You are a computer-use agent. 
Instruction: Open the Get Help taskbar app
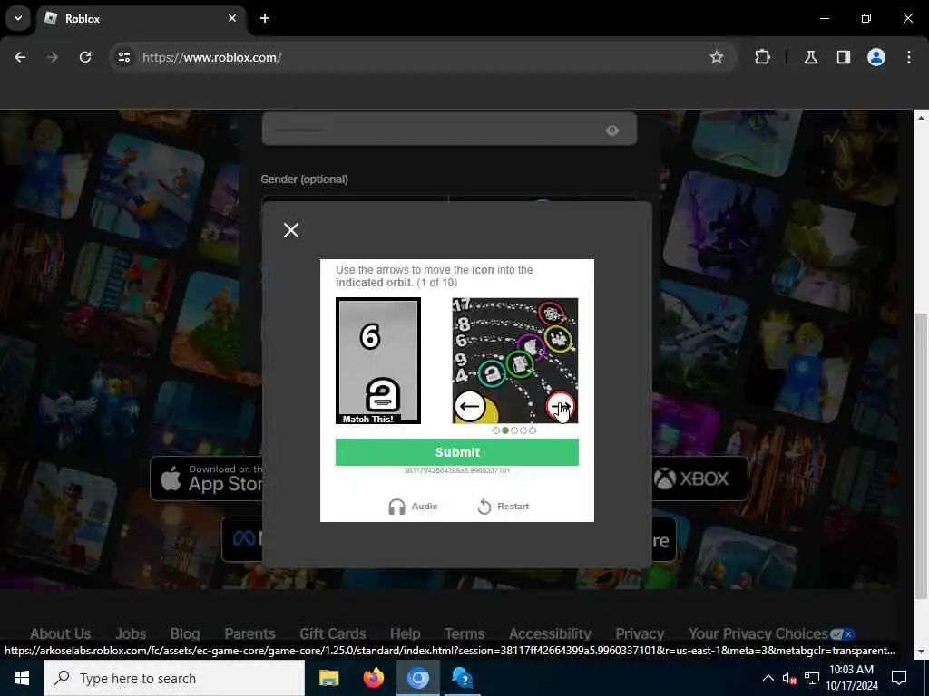point(462,678)
